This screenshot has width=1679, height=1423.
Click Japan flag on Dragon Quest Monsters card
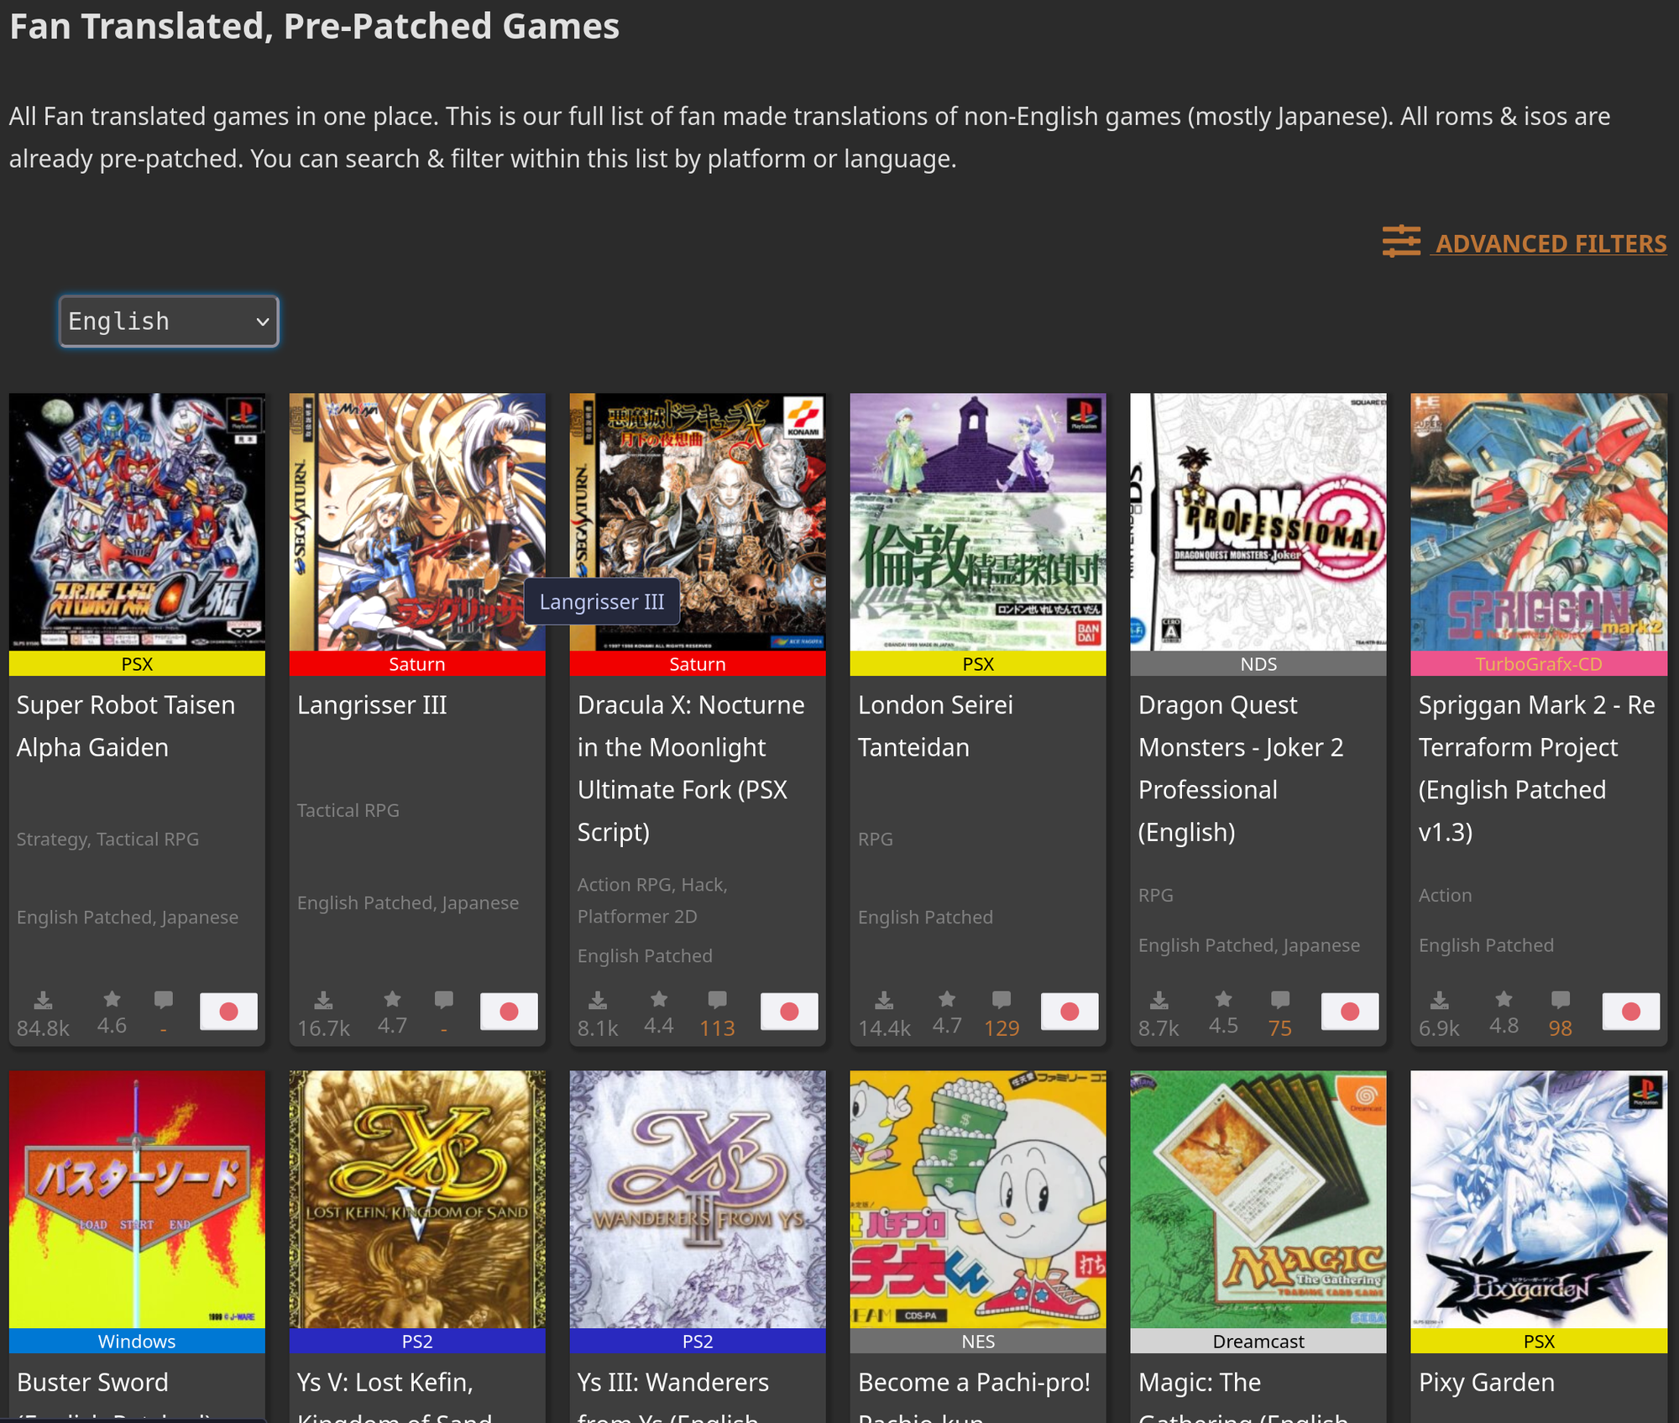(1350, 1011)
